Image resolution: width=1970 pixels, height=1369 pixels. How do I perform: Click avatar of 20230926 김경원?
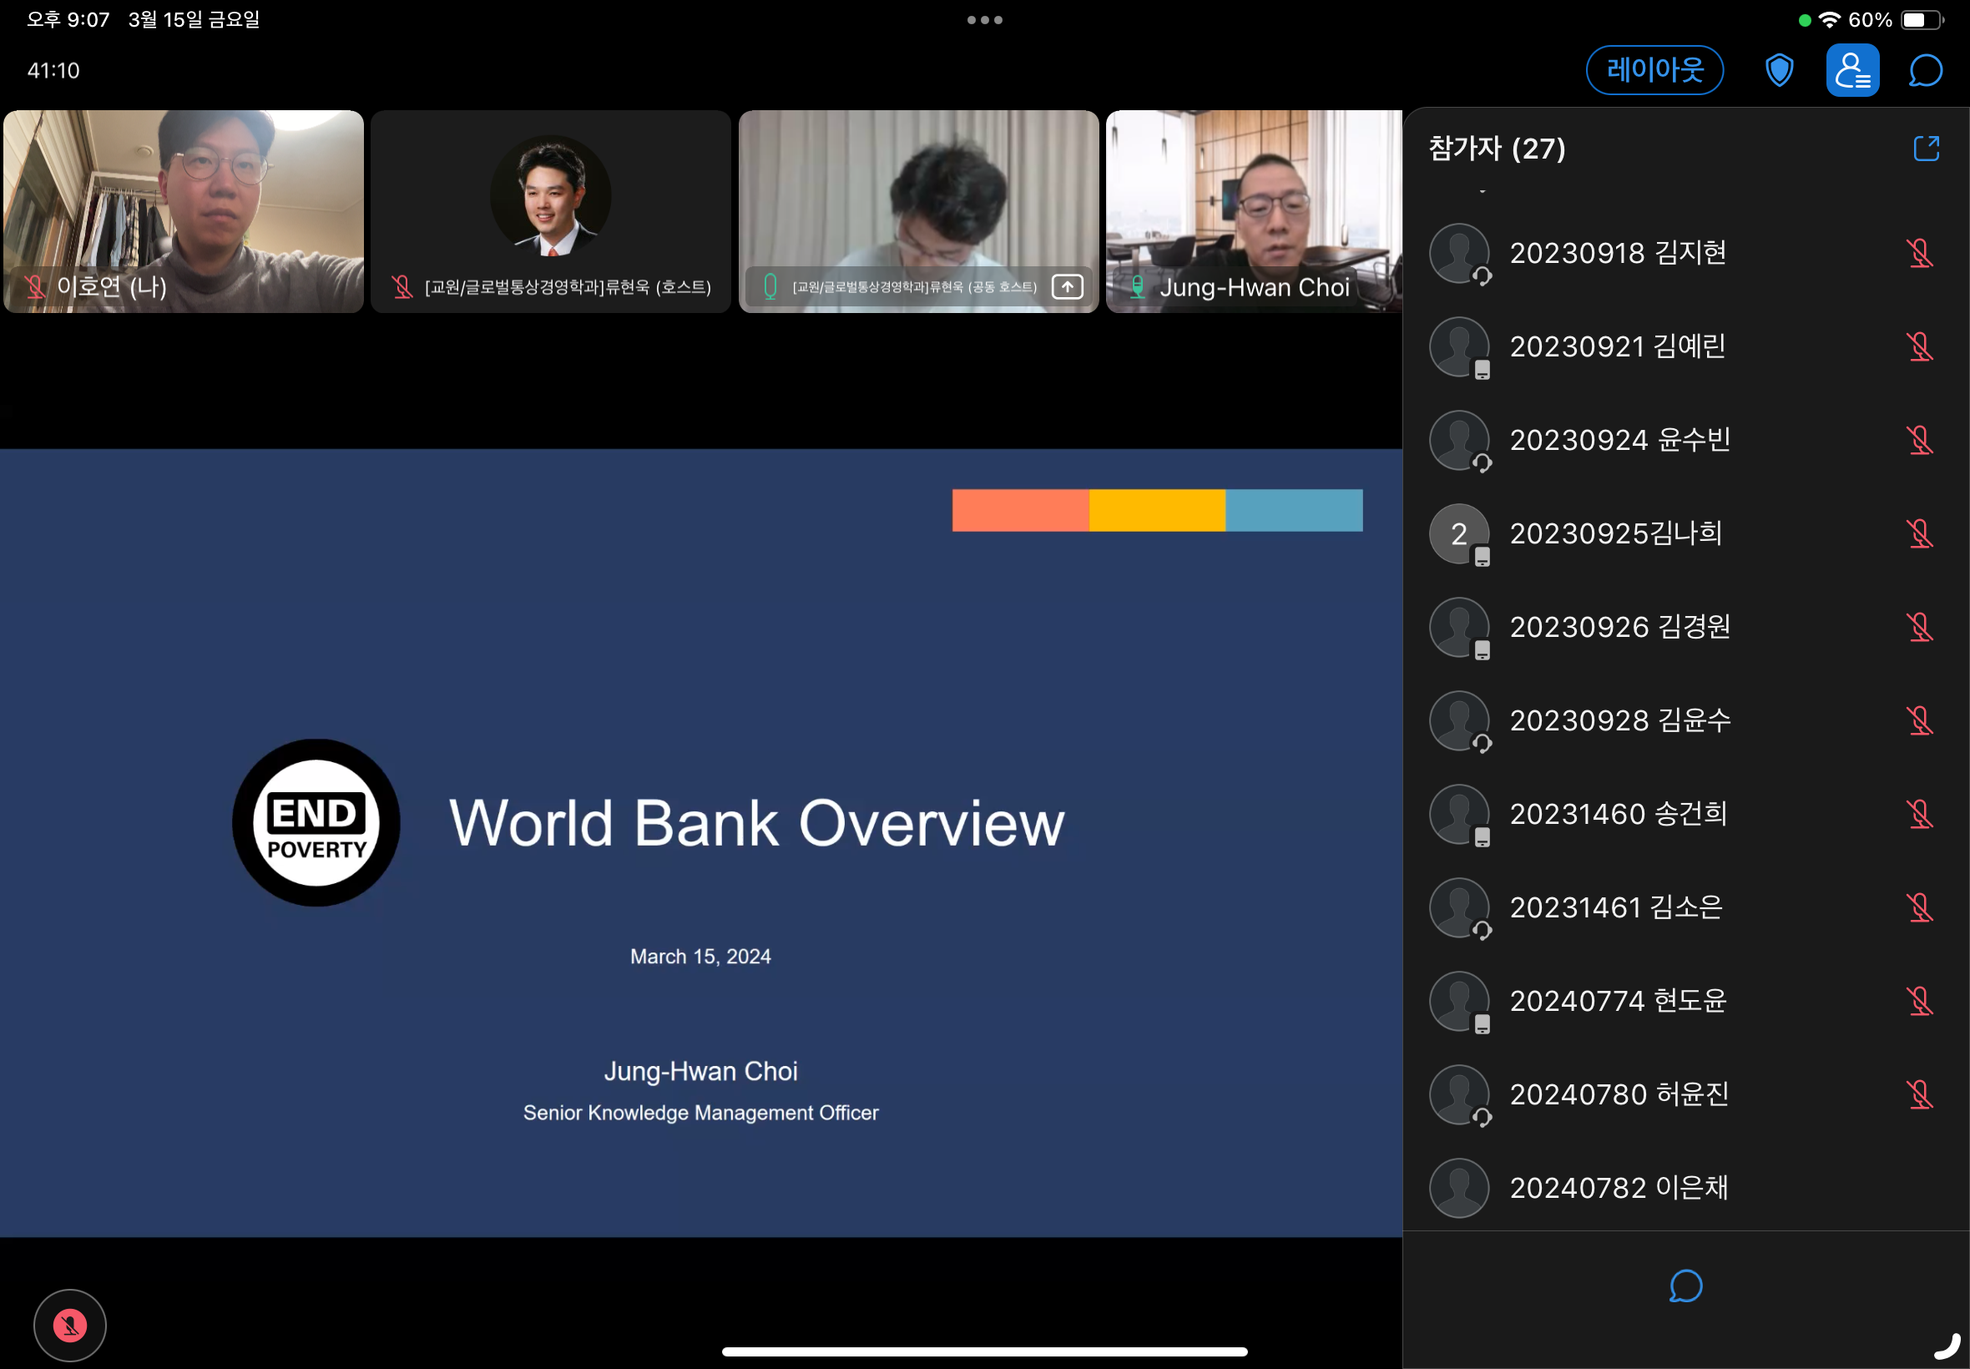tap(1459, 627)
